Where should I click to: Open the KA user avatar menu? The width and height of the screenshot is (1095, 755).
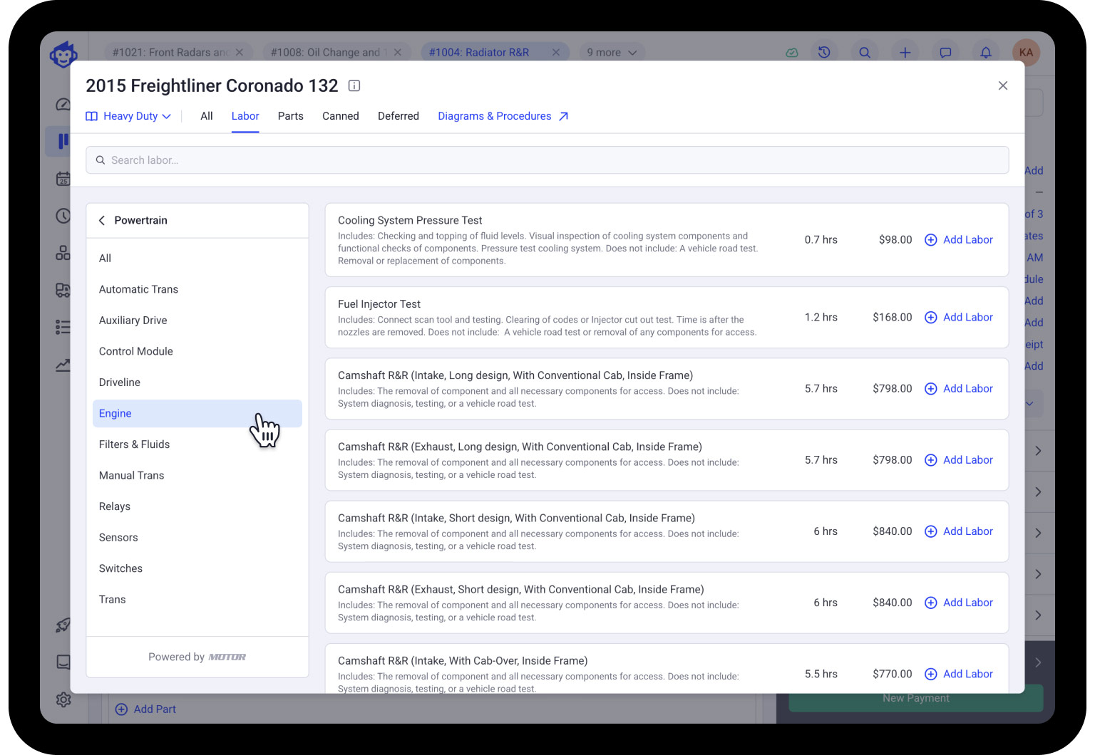click(1026, 53)
